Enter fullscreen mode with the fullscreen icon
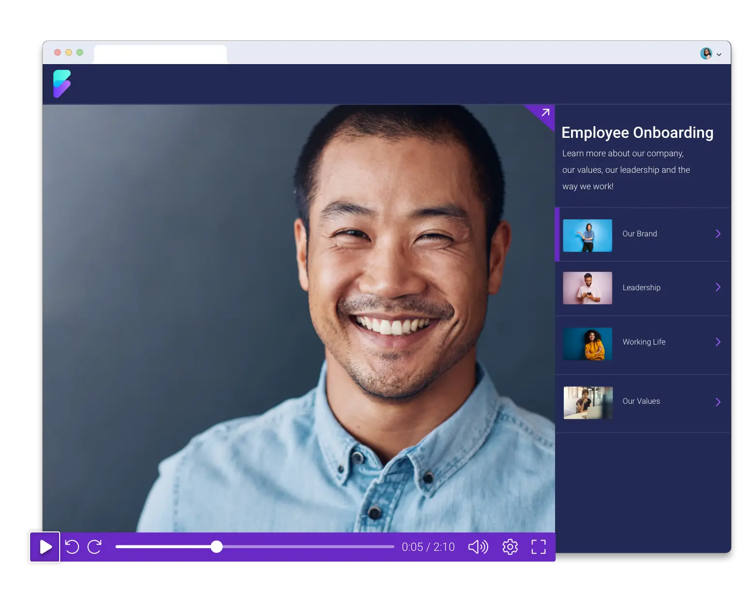The width and height of the screenshot is (755, 595). pos(539,547)
